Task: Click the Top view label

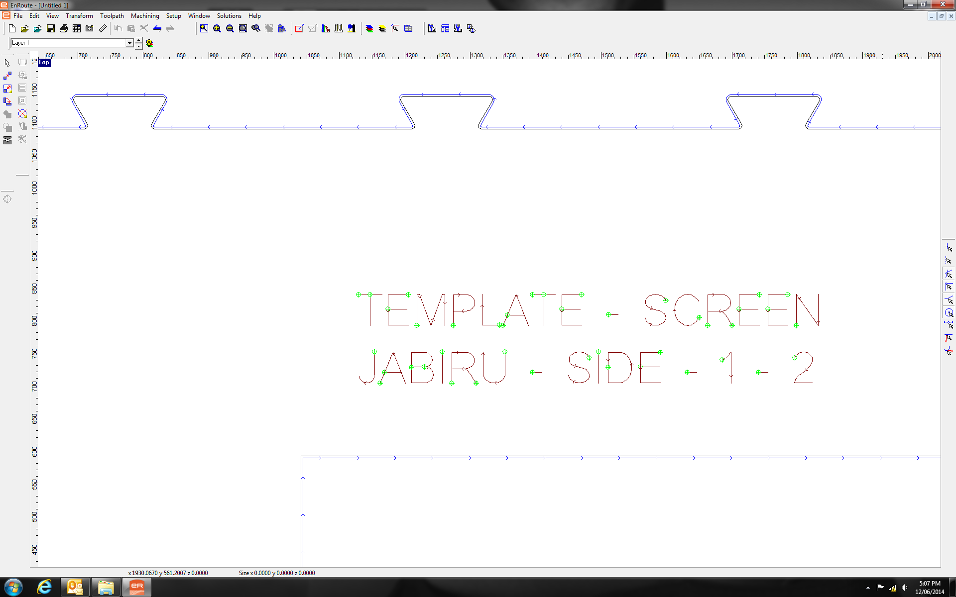Action: [x=44, y=63]
